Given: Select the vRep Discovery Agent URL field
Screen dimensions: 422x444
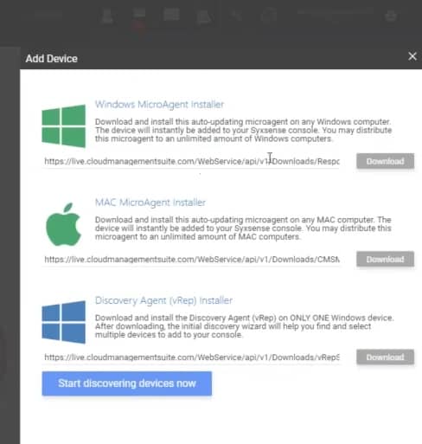Looking at the screenshot, I should click(192, 357).
